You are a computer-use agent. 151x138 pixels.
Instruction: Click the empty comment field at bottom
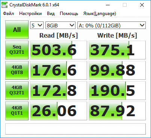75,129
